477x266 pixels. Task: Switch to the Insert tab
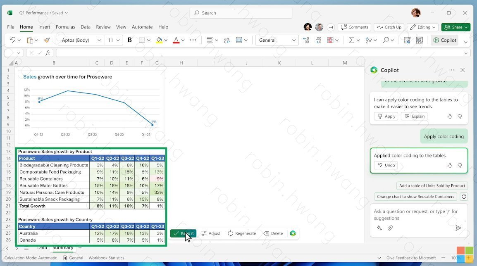pyautogui.click(x=44, y=27)
